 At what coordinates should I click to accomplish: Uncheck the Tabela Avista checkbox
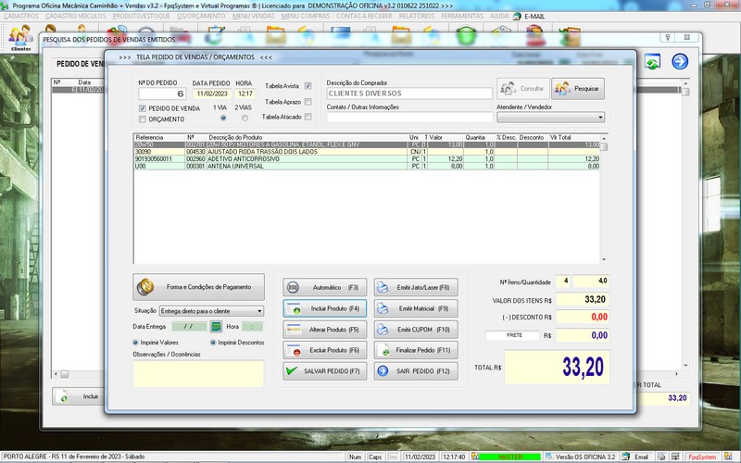pyautogui.click(x=308, y=85)
